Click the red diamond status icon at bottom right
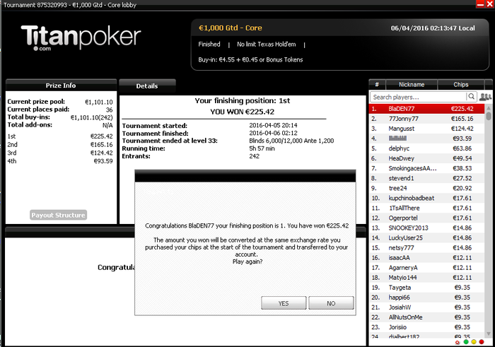Image resolution: width=495 pixels, height=347 pixels. 458,342
